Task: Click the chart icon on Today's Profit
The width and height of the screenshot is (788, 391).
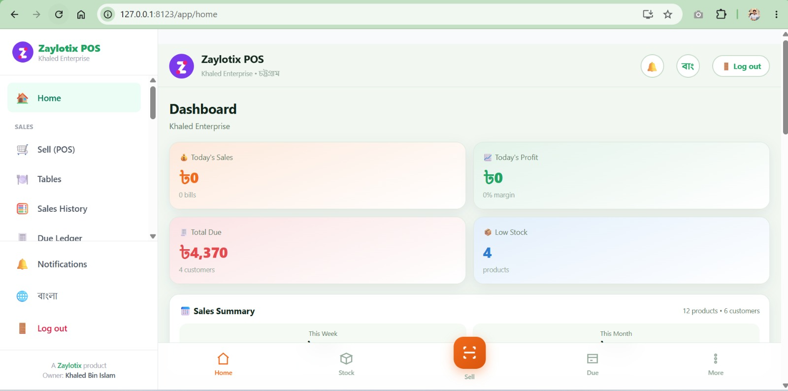Action: [488, 158]
